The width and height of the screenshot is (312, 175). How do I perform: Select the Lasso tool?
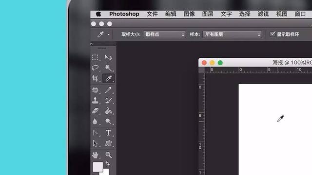pyautogui.click(x=95, y=68)
